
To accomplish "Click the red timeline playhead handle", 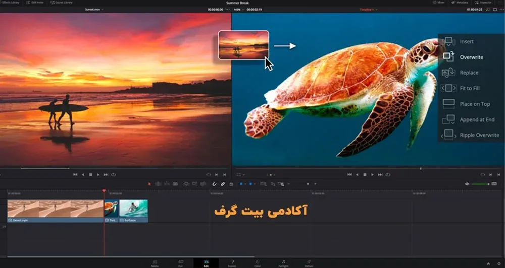I will pos(104,191).
